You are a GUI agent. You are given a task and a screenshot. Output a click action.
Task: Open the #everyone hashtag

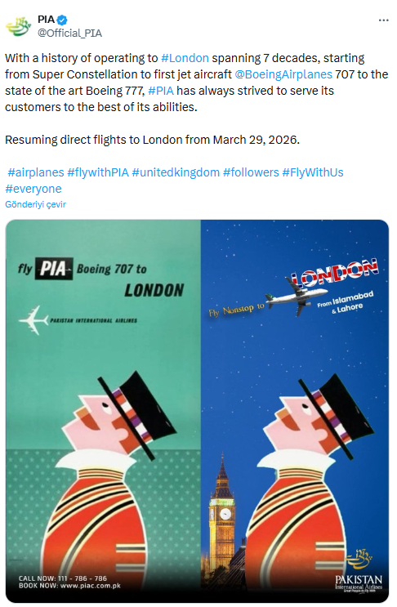tap(33, 189)
